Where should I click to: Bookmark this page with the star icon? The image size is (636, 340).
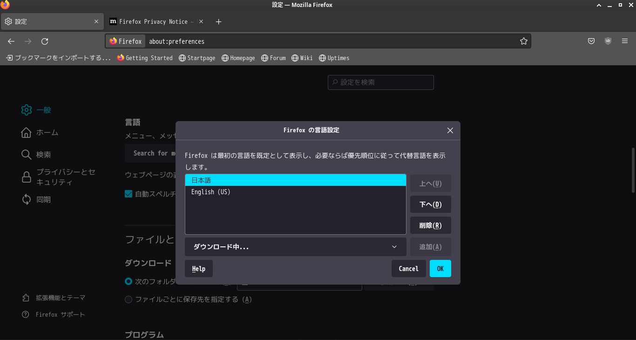524,41
